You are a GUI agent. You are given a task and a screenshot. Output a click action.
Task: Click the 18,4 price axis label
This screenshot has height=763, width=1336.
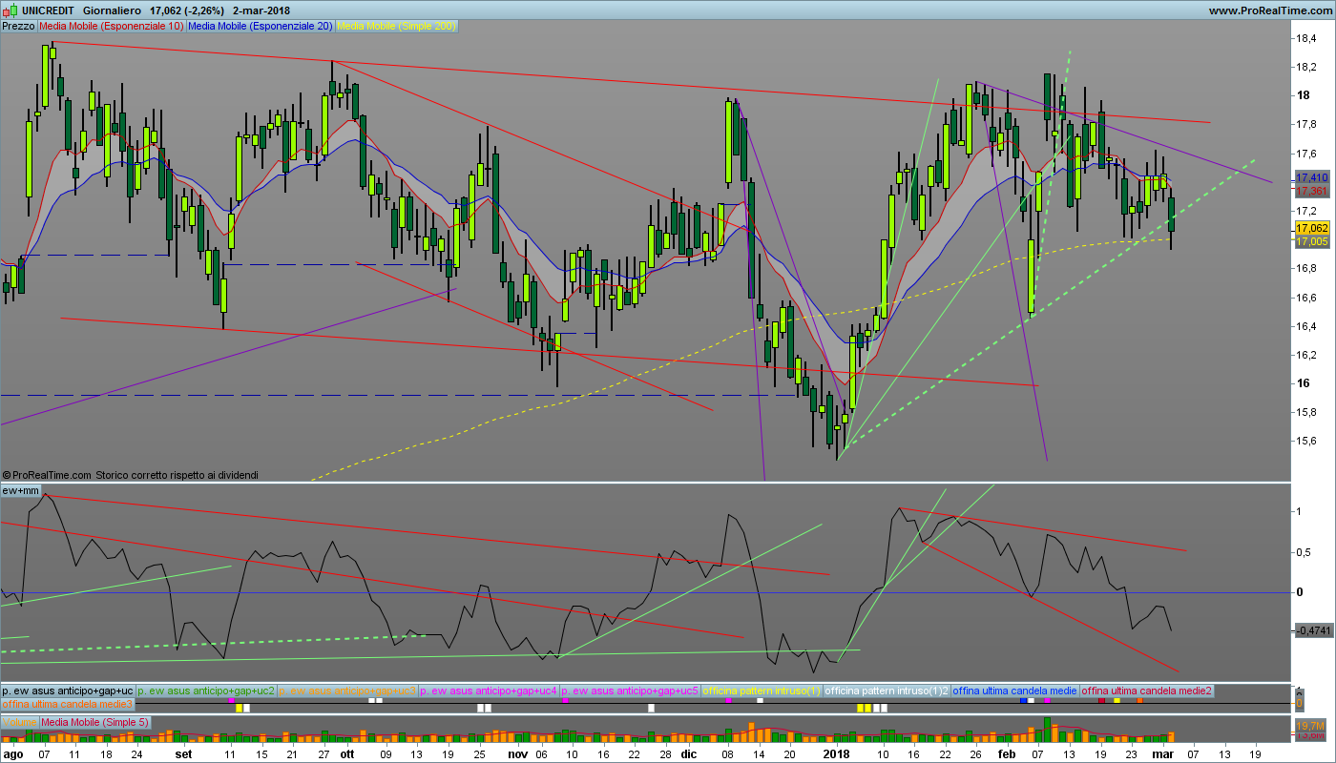pyautogui.click(x=1306, y=38)
